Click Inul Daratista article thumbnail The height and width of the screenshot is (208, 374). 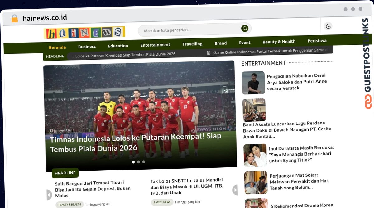[255, 155]
